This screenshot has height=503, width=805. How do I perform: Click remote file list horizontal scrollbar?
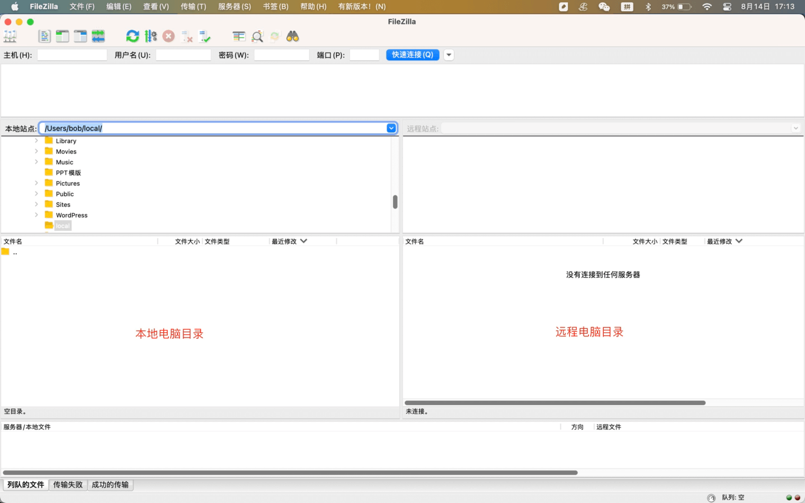(555, 402)
